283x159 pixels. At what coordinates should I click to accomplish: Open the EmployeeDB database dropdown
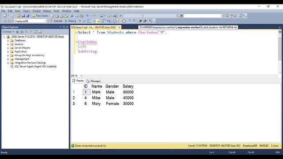pyautogui.click(x=31, y=21)
